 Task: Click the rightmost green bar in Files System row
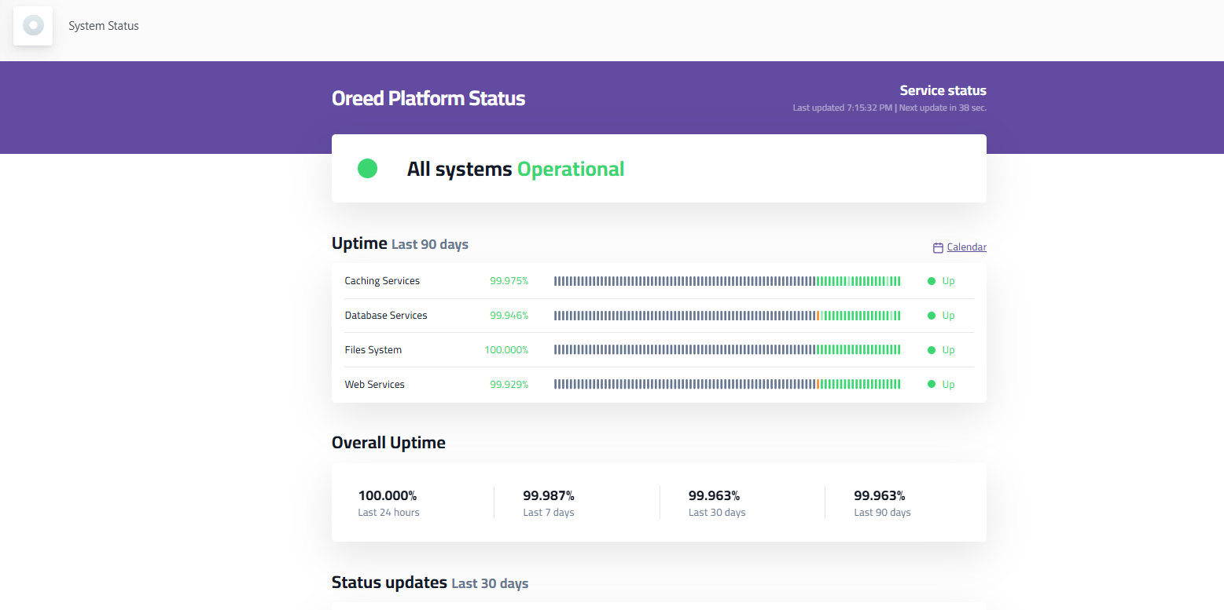pyautogui.click(x=899, y=350)
